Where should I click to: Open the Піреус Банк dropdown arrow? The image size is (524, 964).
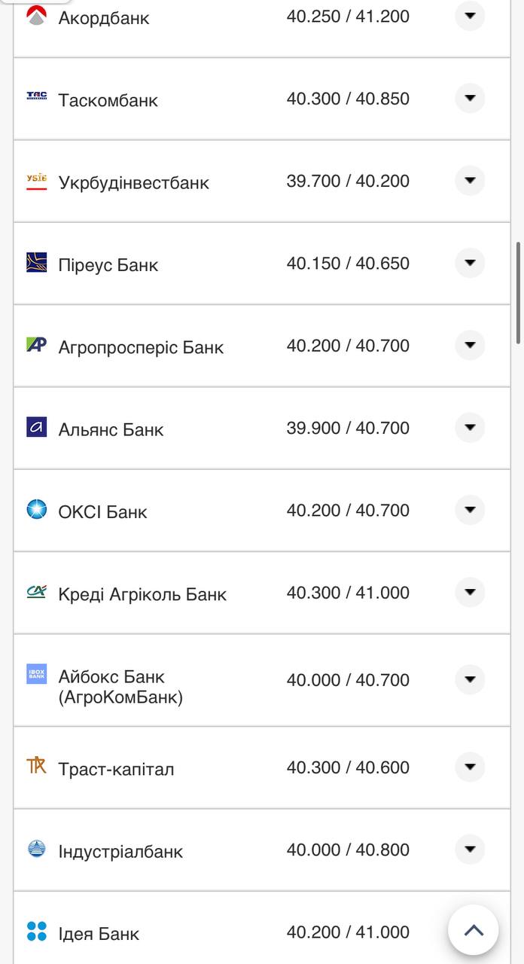pyautogui.click(x=470, y=263)
